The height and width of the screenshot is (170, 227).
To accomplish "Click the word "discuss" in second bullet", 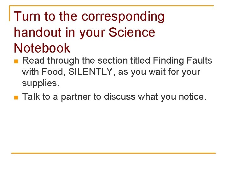I will 119,96.
